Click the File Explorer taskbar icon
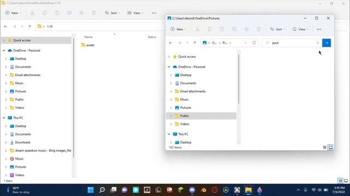This screenshot has width=350, height=196. [x=248, y=190]
